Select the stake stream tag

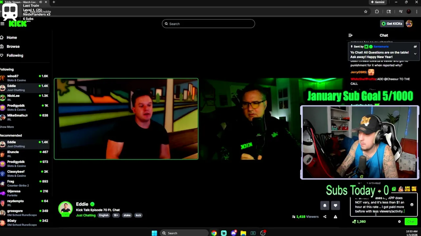[127, 215]
